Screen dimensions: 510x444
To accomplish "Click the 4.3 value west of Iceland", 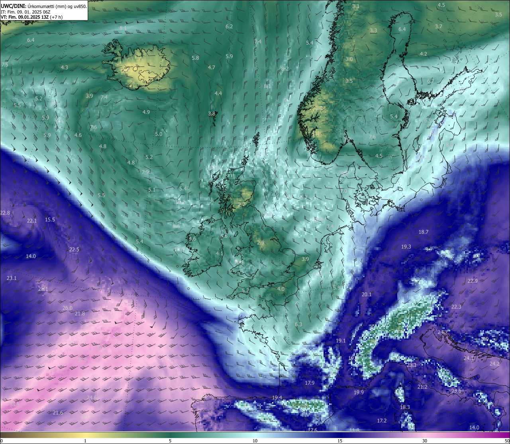I will [65, 68].
